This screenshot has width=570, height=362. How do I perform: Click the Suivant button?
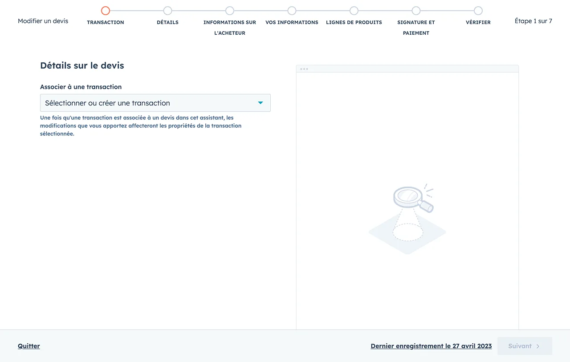[525, 346]
